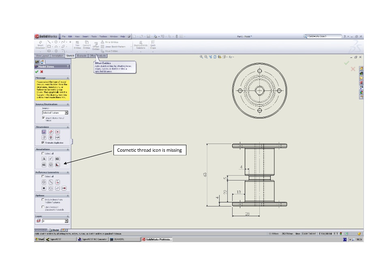The image size is (389, 275).
Task: Switch to SolidWorks Professional taskbar item
Action: [157, 239]
